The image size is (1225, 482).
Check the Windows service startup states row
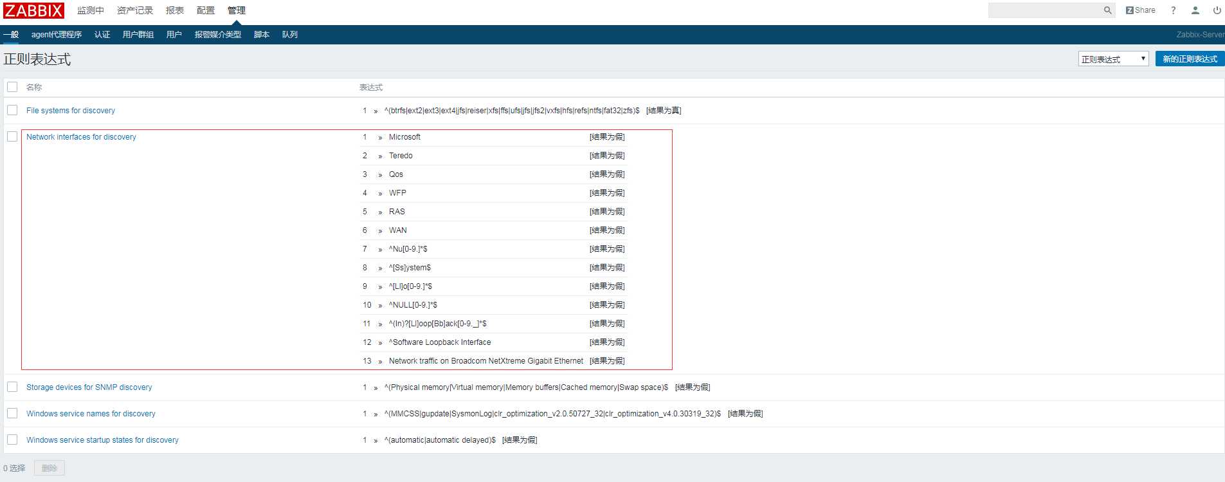(12, 440)
